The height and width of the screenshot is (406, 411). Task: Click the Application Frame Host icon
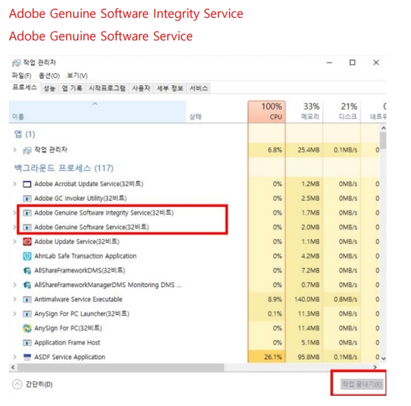click(27, 343)
